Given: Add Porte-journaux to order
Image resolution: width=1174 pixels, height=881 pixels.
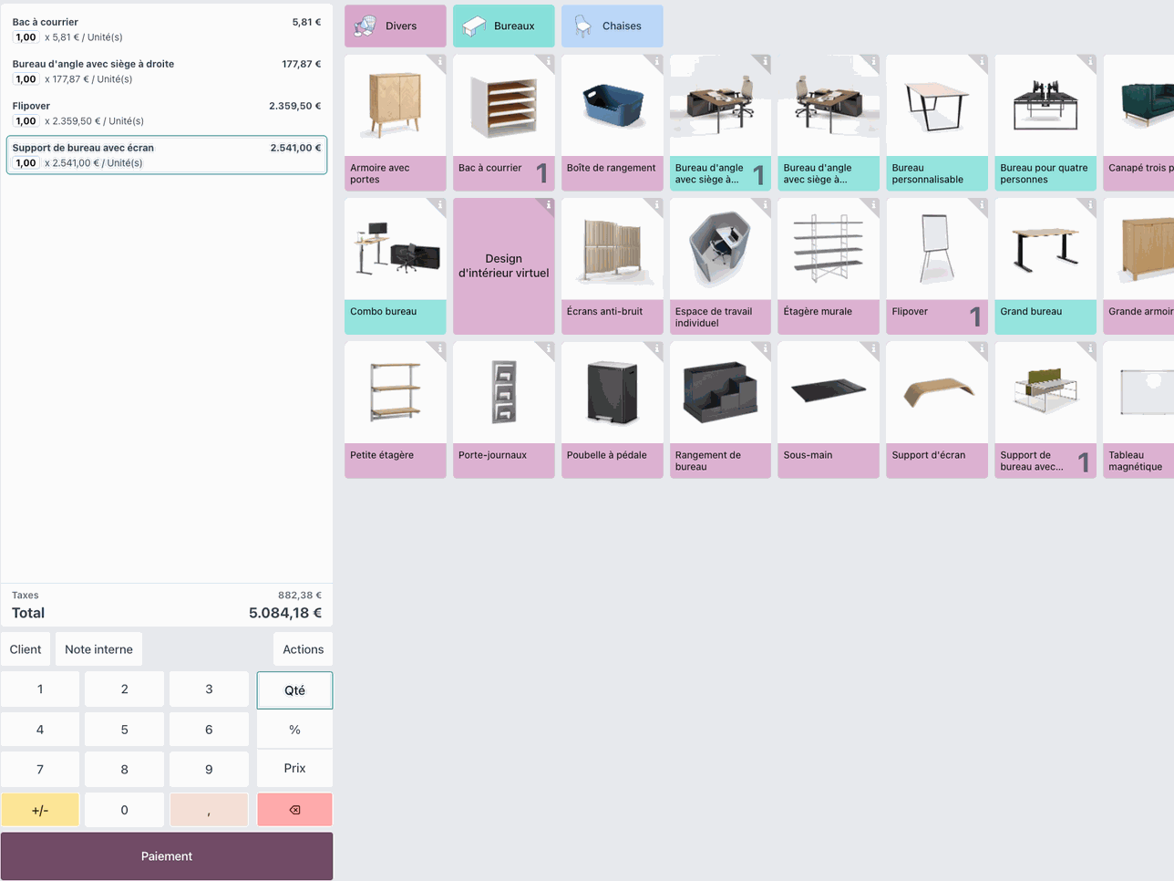Looking at the screenshot, I should 503,409.
